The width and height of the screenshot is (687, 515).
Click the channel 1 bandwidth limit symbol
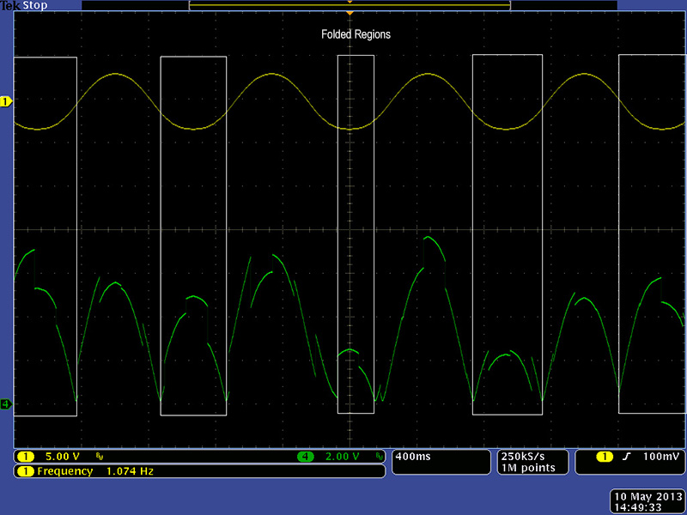click(100, 457)
